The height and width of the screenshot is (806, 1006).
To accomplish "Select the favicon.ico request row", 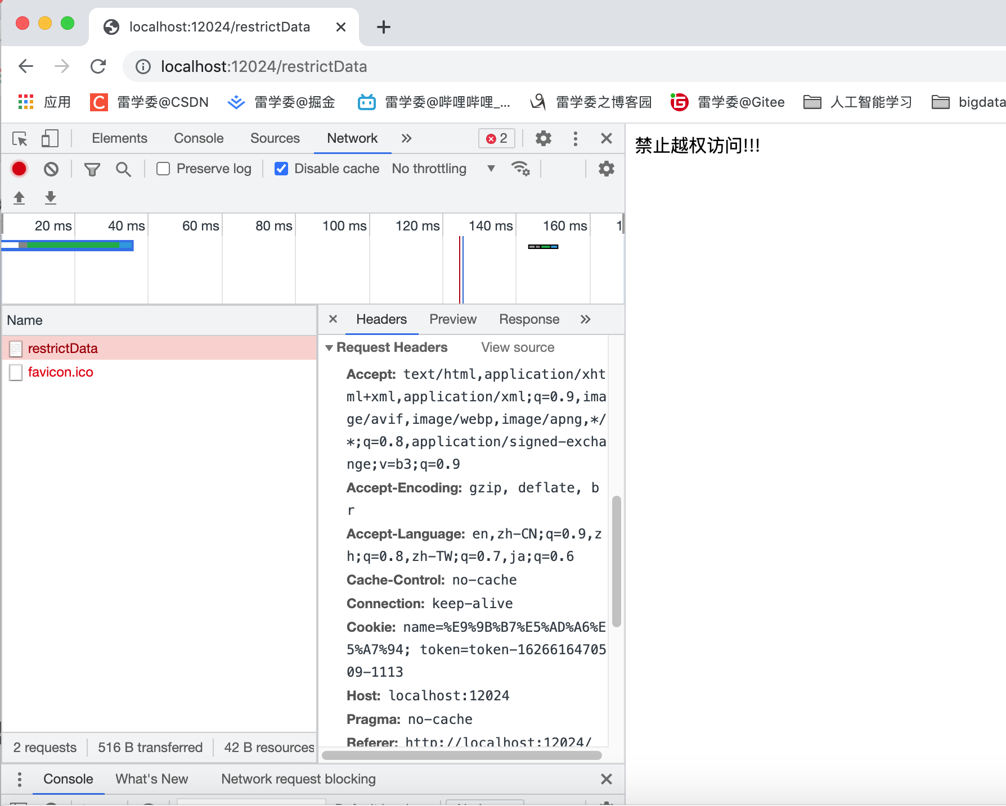I will (x=60, y=372).
